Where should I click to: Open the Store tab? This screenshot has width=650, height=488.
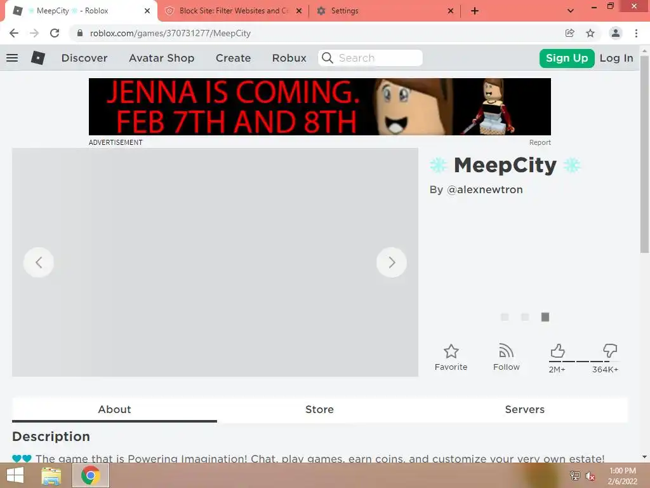(x=320, y=410)
